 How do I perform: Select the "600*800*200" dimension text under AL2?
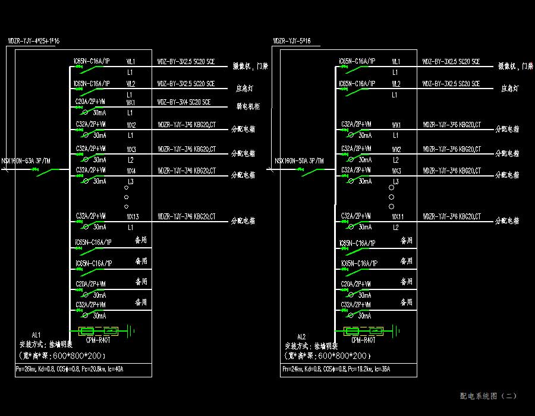342,355
